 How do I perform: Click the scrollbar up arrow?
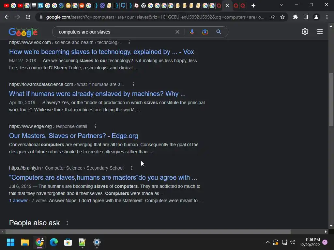point(331,26)
